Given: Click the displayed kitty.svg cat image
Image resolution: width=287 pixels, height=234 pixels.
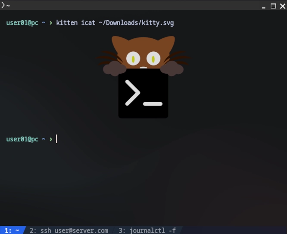Looking at the screenshot, I should (143, 77).
